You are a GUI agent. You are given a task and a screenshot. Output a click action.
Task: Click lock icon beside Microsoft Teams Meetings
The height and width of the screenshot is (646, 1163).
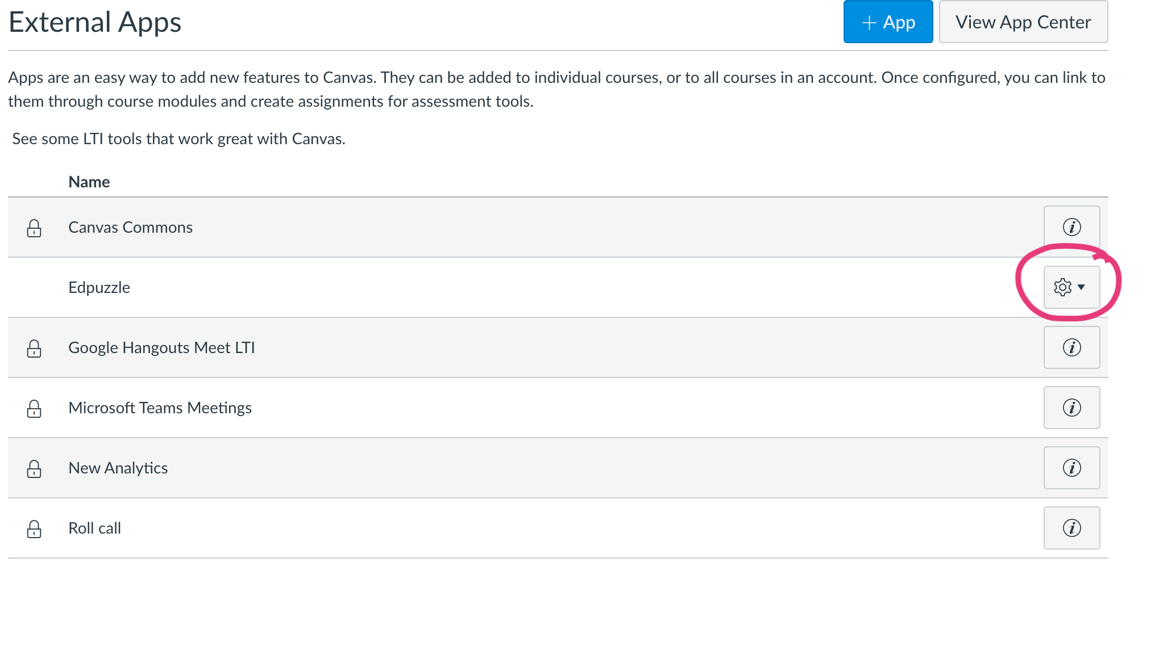coord(34,409)
